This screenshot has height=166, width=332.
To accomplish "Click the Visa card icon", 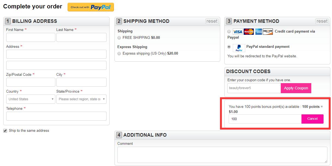I will [238, 32].
